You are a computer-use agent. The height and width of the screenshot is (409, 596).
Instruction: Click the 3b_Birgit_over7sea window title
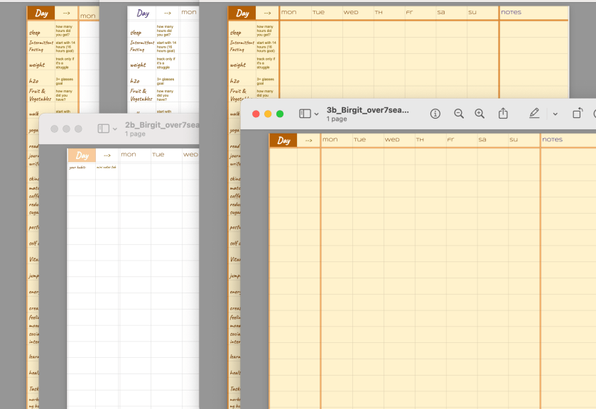(368, 110)
